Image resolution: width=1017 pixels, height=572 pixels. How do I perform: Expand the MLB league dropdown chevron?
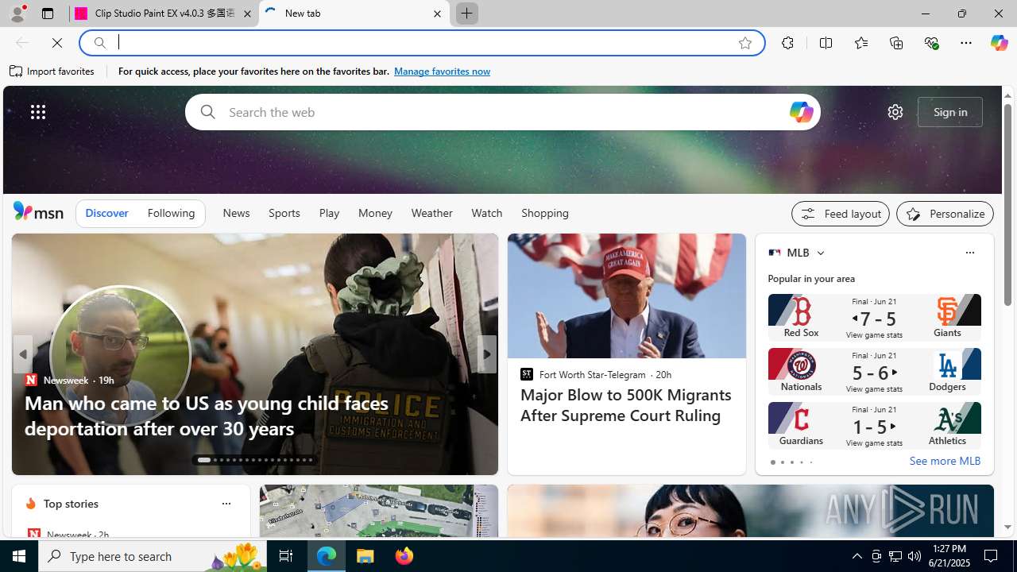pos(820,253)
